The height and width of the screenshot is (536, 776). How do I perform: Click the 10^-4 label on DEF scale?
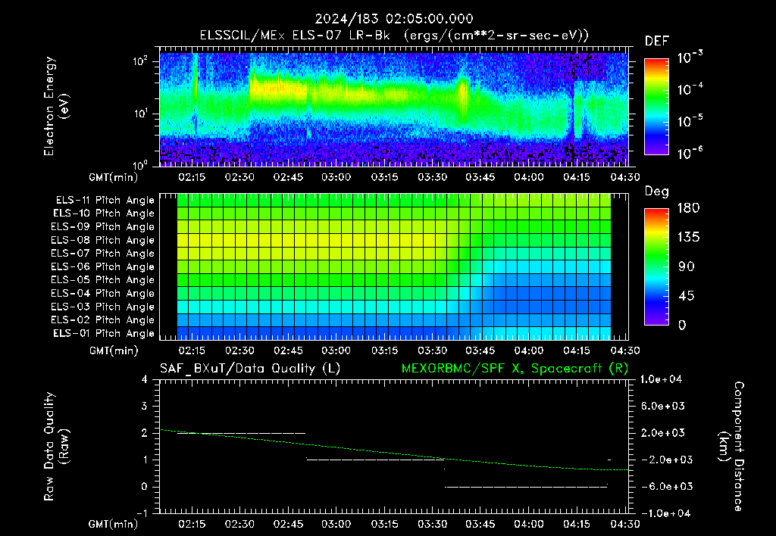tap(690, 89)
